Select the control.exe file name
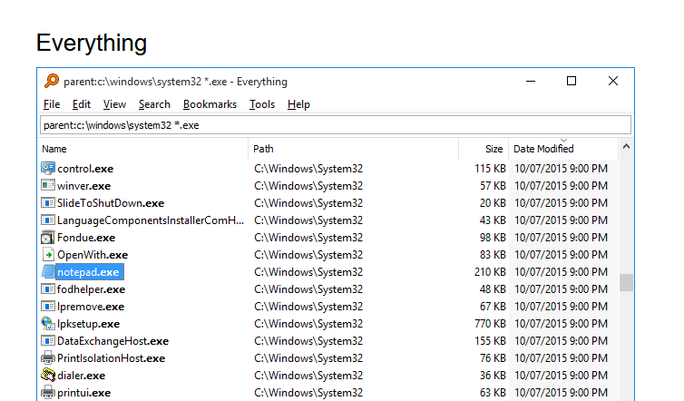Viewport: 684px width, 401px height. coord(85,169)
